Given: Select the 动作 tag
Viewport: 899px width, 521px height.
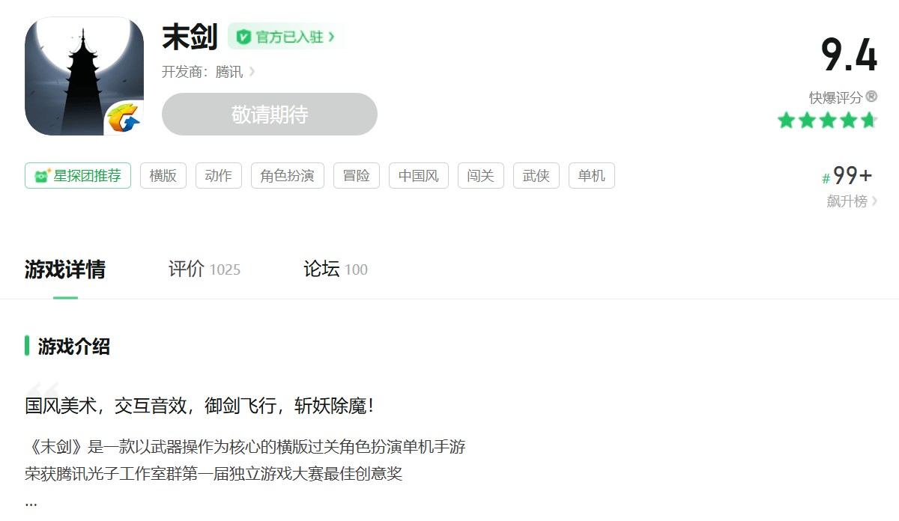Looking at the screenshot, I should click(x=219, y=176).
